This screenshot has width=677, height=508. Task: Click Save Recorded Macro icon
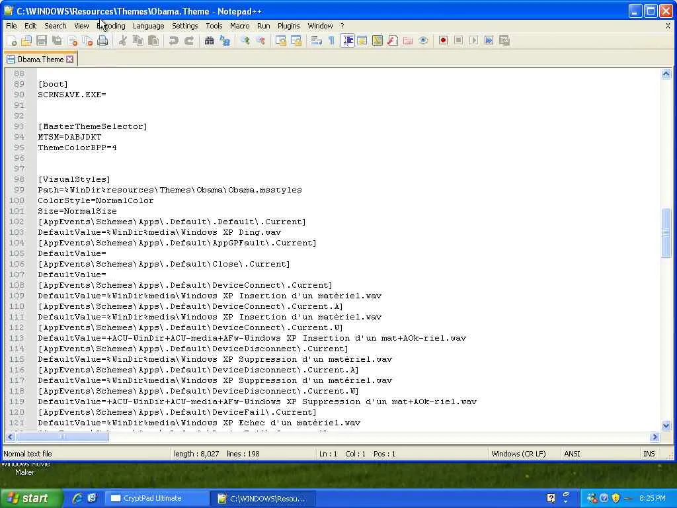[504, 40]
